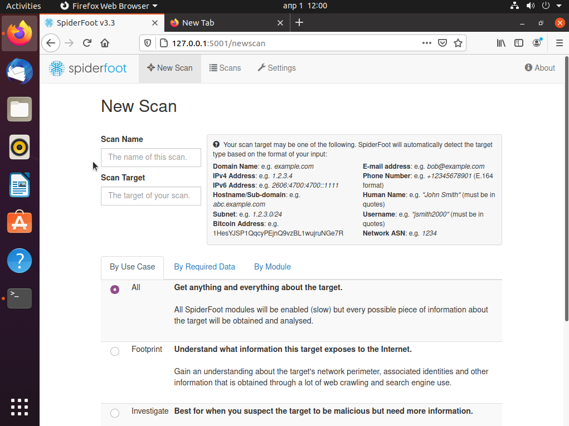Viewport: 569px width, 426px height.
Task: Switch to the By Module tab
Action: click(273, 267)
